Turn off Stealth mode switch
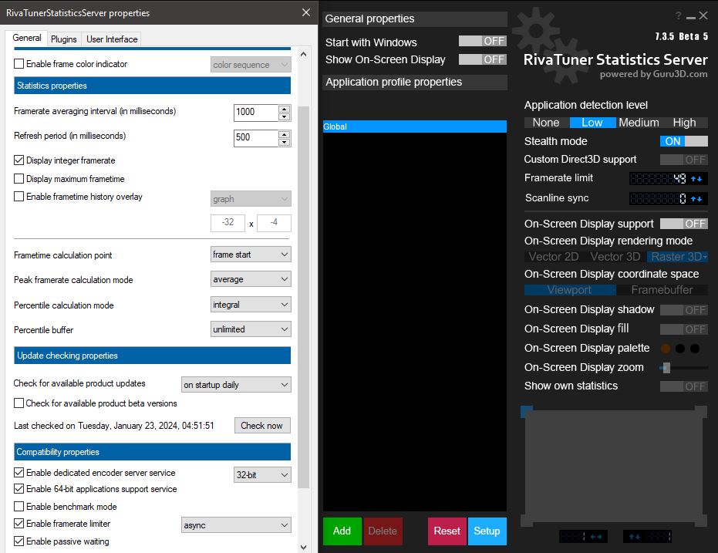 pos(683,141)
